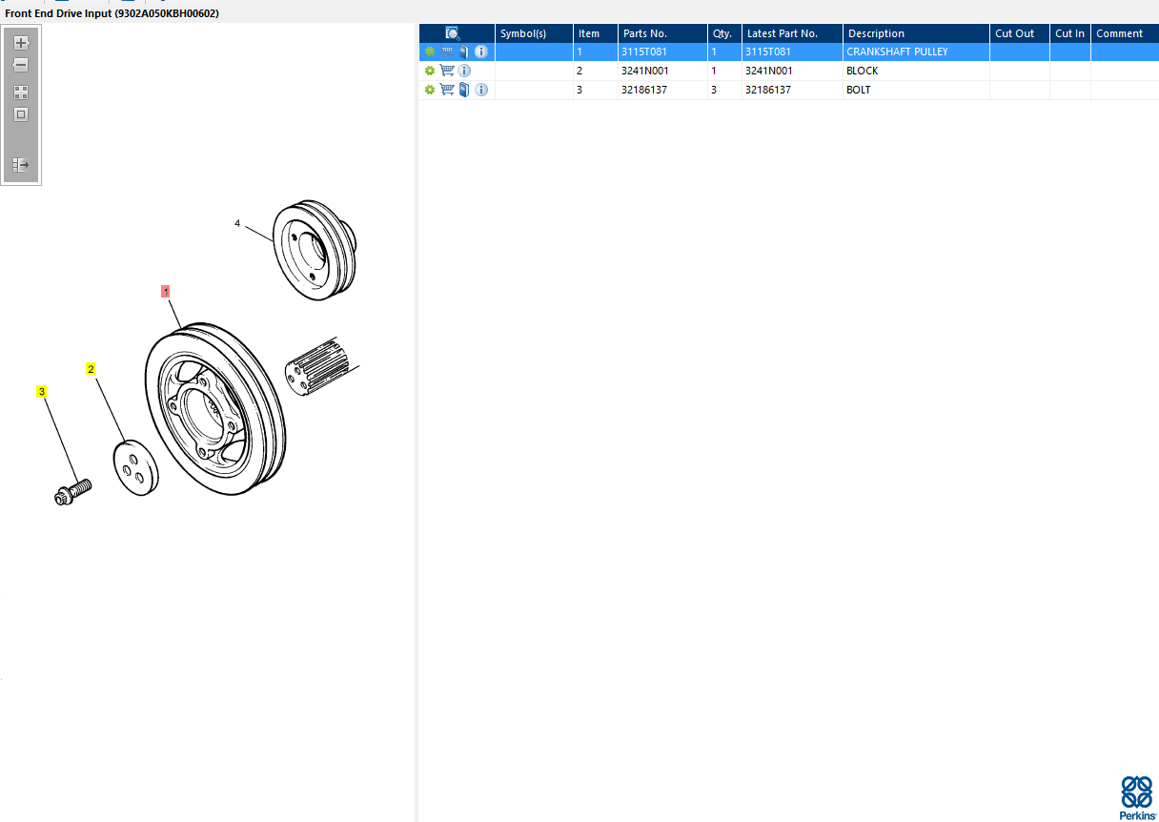Sort by Description column header
1159x822 pixels.
pos(916,33)
